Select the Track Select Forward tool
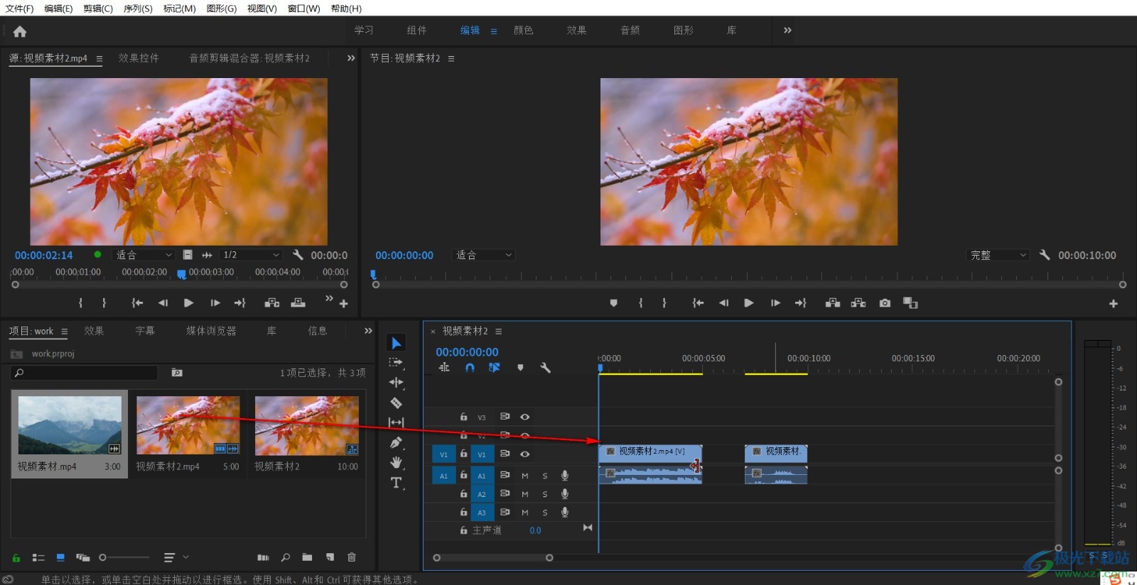This screenshot has height=585, width=1137. [x=396, y=362]
